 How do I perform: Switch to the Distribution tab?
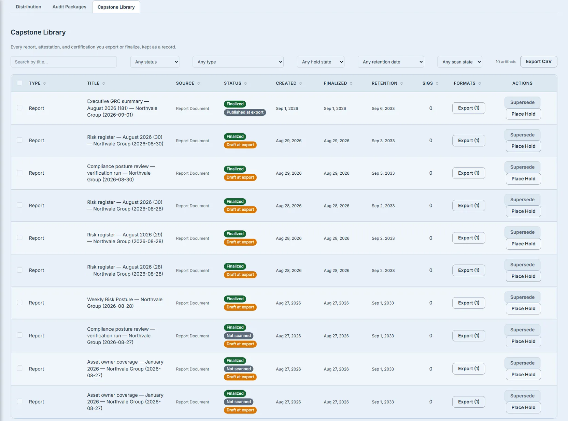pyautogui.click(x=29, y=7)
